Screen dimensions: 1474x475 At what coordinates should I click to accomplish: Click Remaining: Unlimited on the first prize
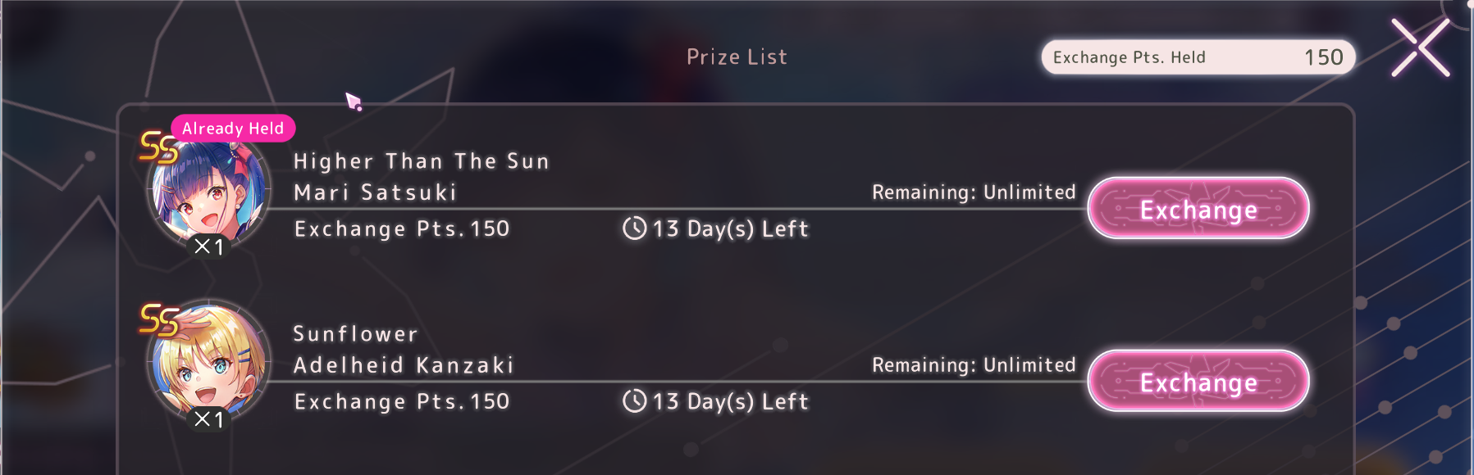point(974,192)
